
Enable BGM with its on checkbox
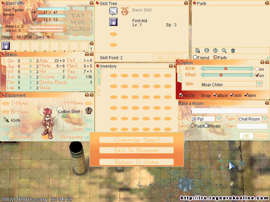coord(257,69)
